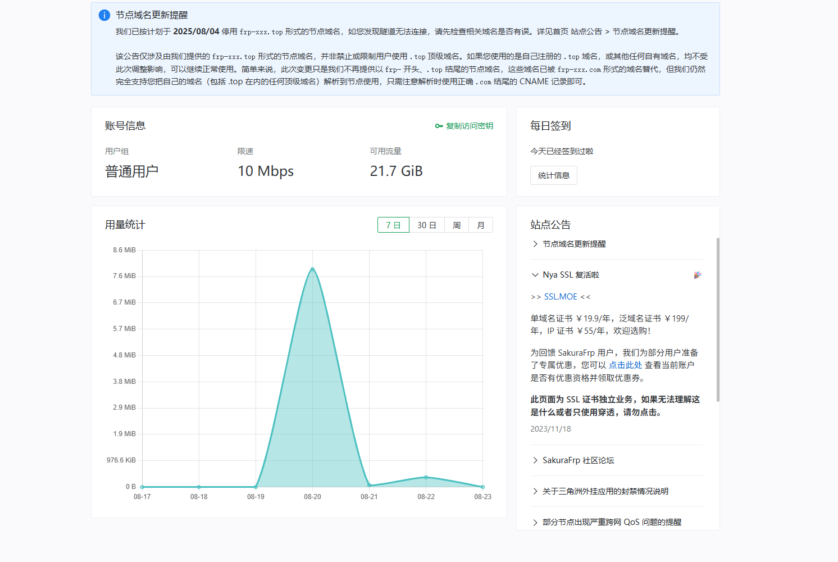838x562 pixels.
Task: Collapse the Nya SSL 复活啦 announcement
Action: click(570, 275)
